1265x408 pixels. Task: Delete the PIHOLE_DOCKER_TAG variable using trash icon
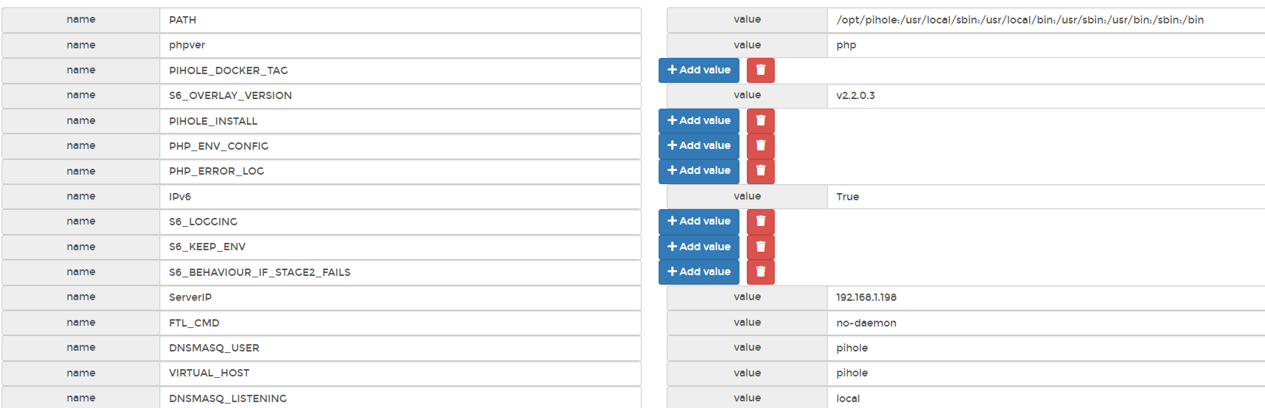point(760,70)
